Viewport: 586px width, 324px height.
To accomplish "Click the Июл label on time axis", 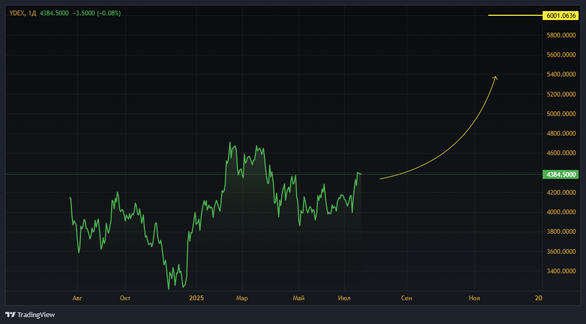I will (x=344, y=298).
